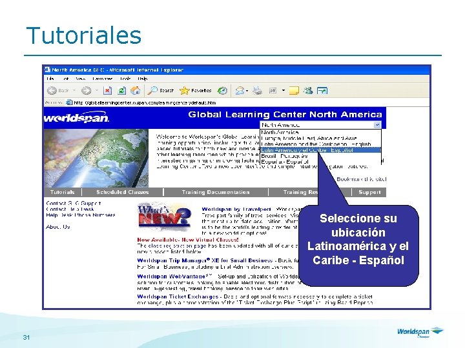Click the page icon in the address bar
Image resolution: width=465 pixels, height=348 pixels.
click(x=69, y=102)
